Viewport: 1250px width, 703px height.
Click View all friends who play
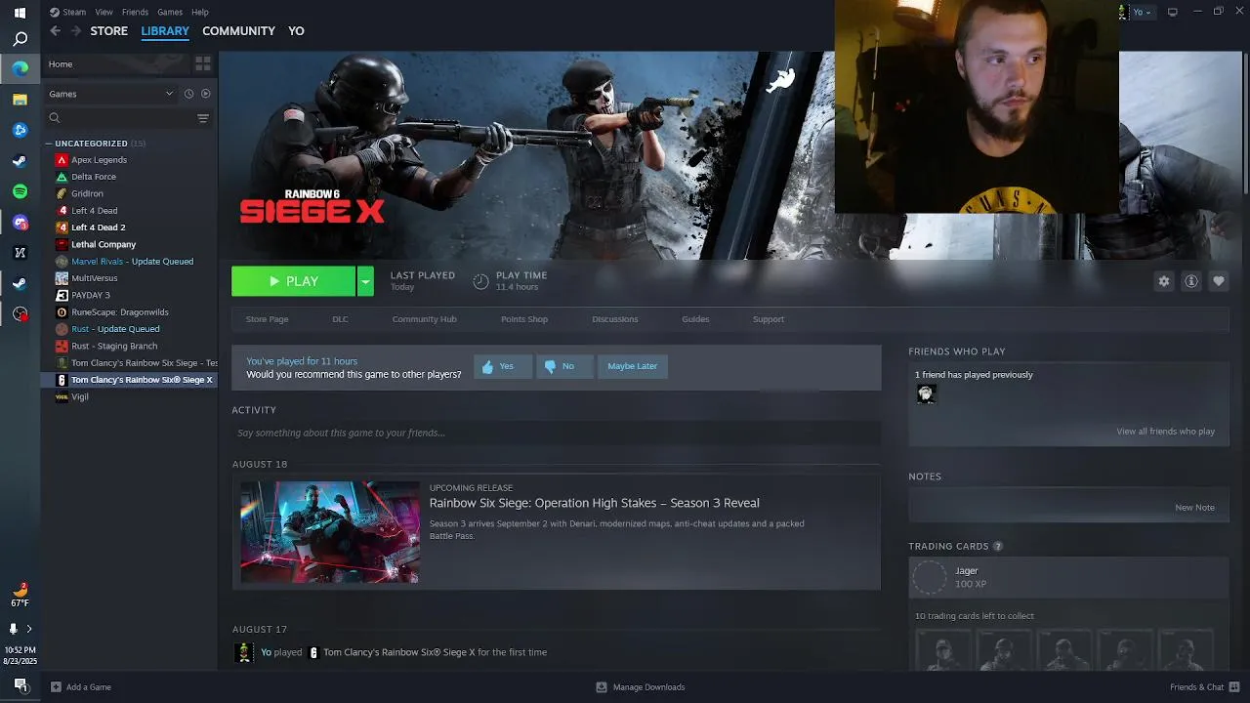[1165, 432]
